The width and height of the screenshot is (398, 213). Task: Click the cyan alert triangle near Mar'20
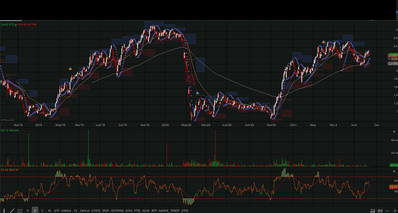tap(197, 93)
